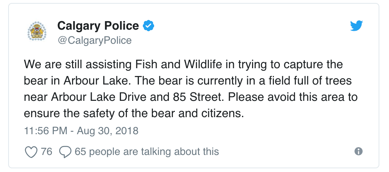Like the tweet with the heart icon
The image size is (389, 172).
31,152
